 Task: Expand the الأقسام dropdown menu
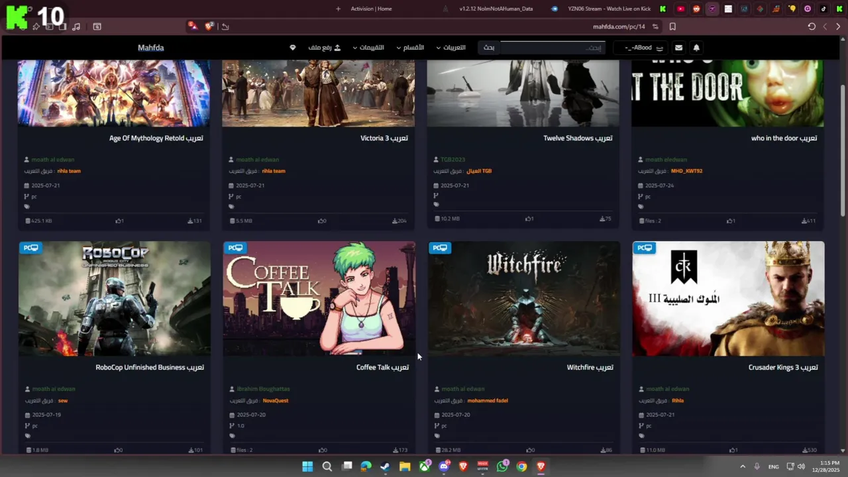pos(410,48)
